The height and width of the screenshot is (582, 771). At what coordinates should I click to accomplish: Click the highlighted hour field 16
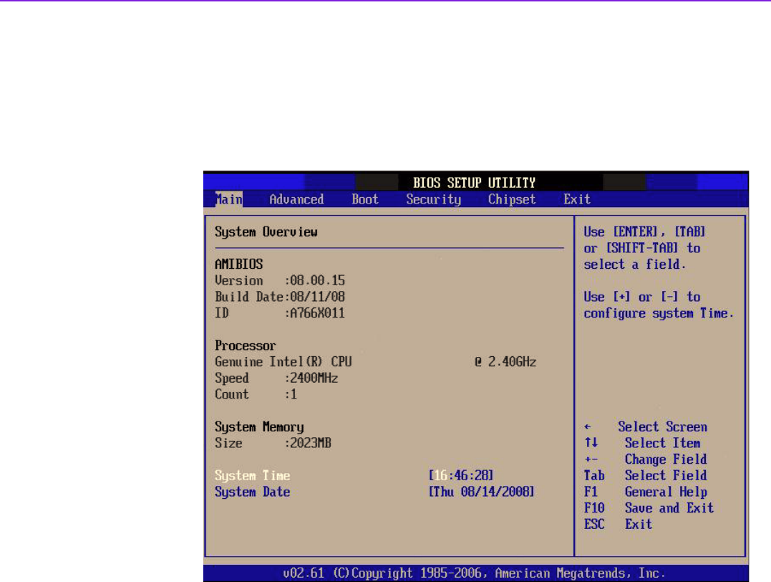coord(440,475)
